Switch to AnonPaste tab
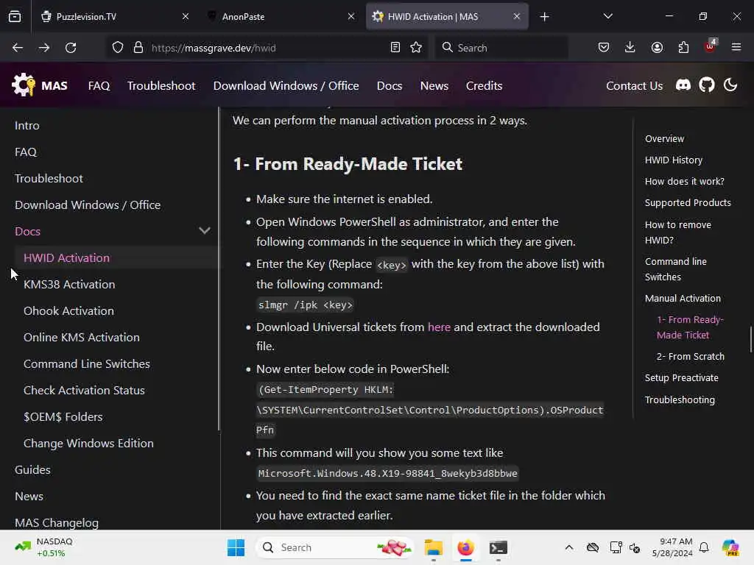The width and height of the screenshot is (754, 565). pos(282,17)
